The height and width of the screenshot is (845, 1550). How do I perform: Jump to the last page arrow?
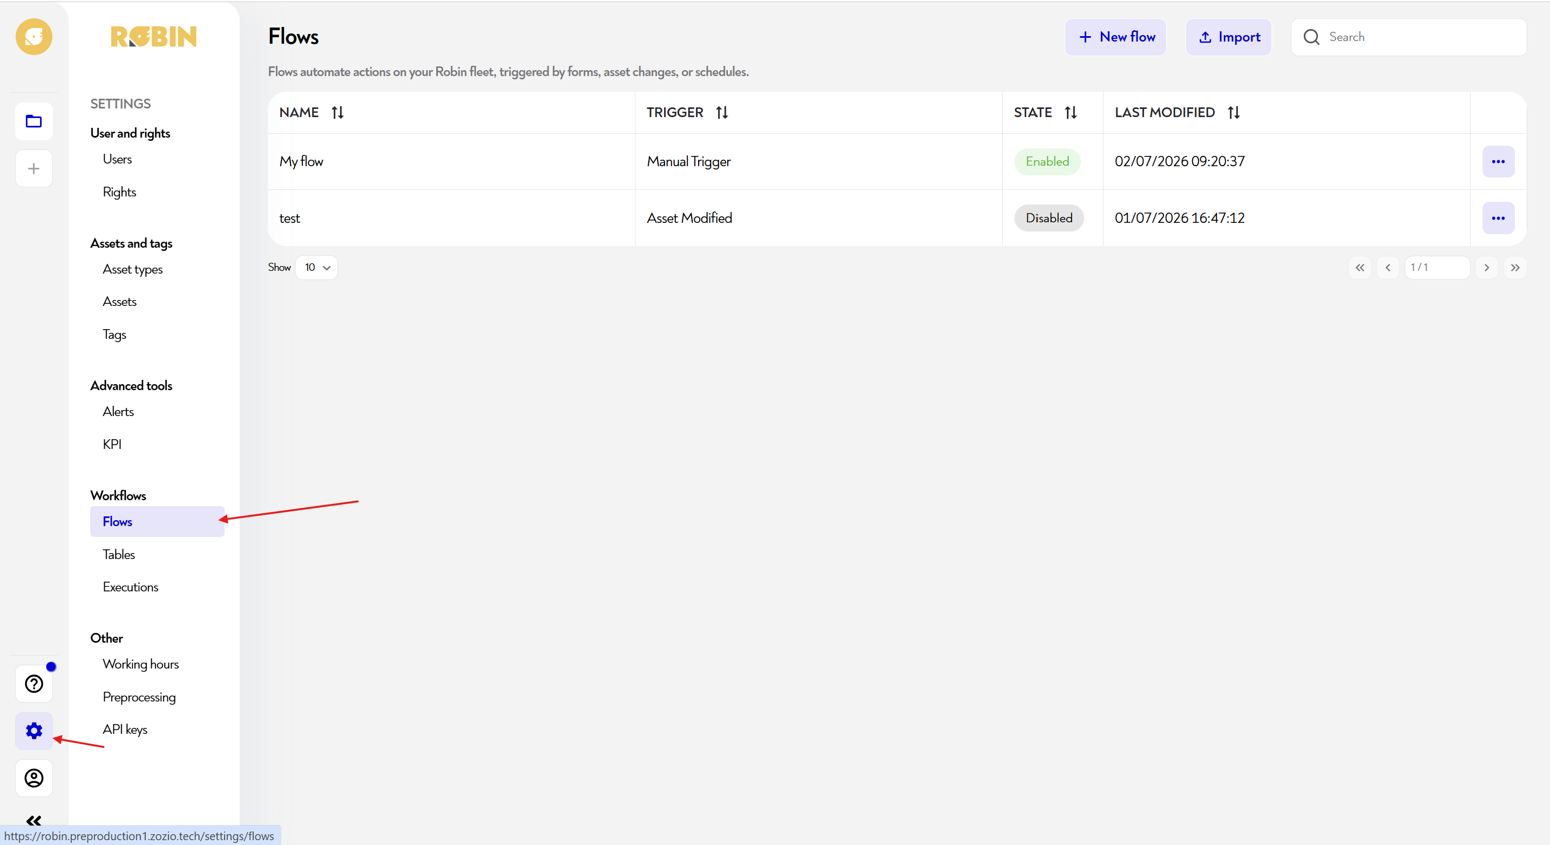click(x=1515, y=268)
